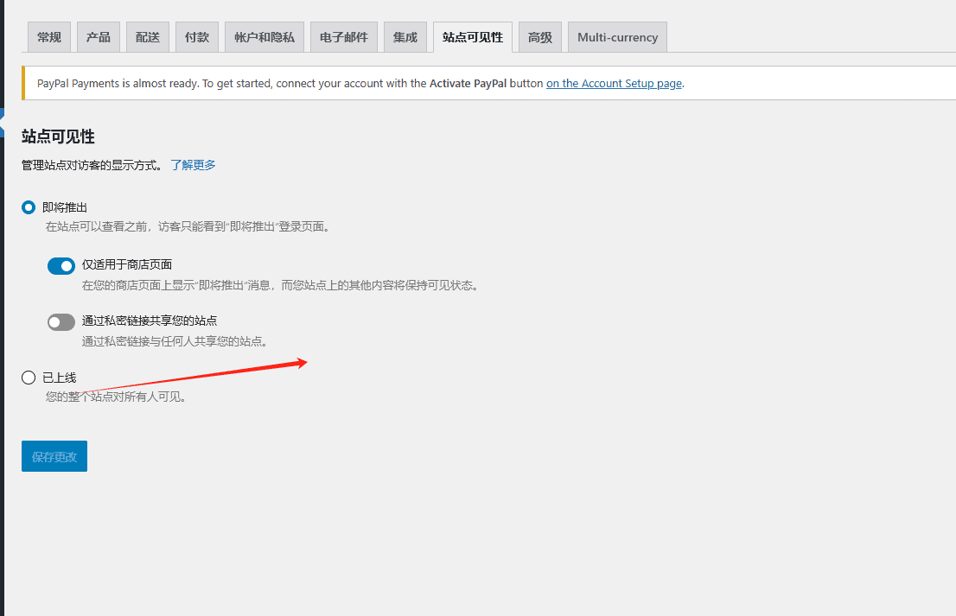The image size is (956, 616).
Task: Select the 付款 tab
Action: pyautogui.click(x=197, y=37)
